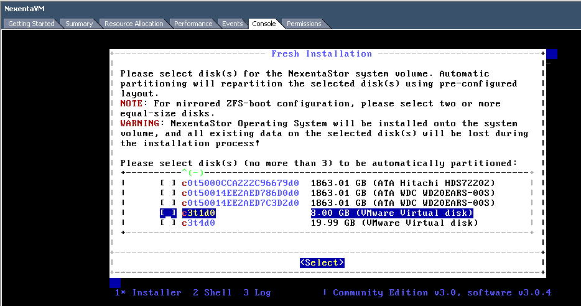
Task: Open the Resource Allocation tab
Action: 134,24
